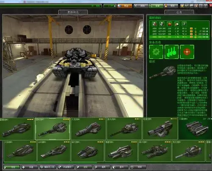The image size is (212, 171).
Task: Click the 您的坦克 panel header tab
Action: point(73,12)
